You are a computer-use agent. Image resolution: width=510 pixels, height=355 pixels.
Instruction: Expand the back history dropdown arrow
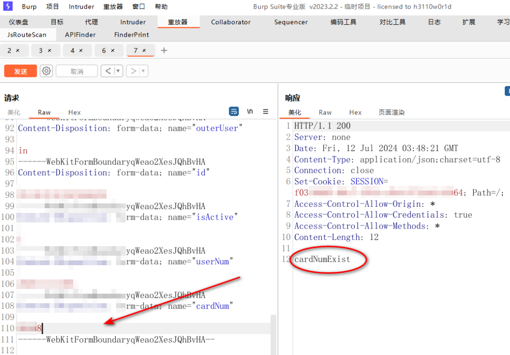[118, 71]
